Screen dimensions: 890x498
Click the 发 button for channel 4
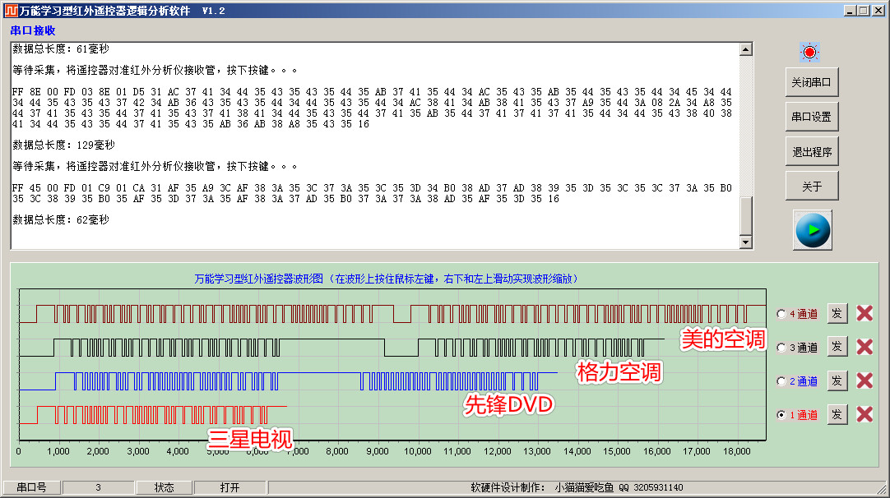pyautogui.click(x=837, y=313)
